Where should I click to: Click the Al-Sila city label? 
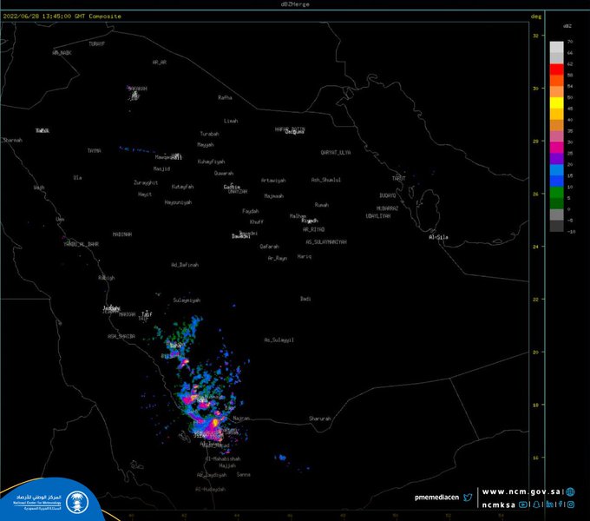(438, 237)
